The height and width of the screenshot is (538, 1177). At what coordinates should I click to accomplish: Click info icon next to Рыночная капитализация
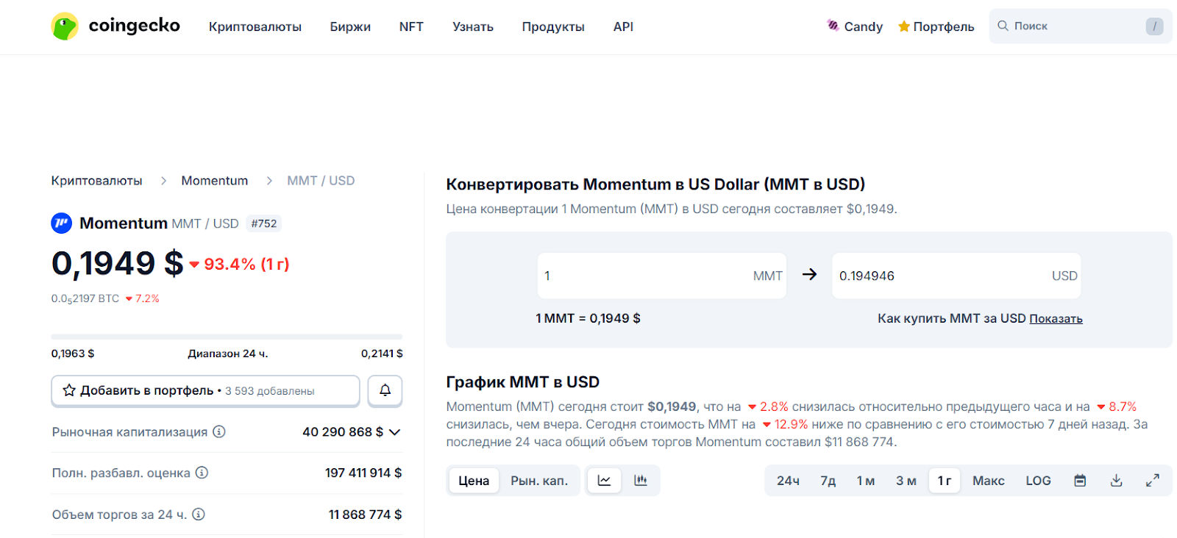click(219, 431)
